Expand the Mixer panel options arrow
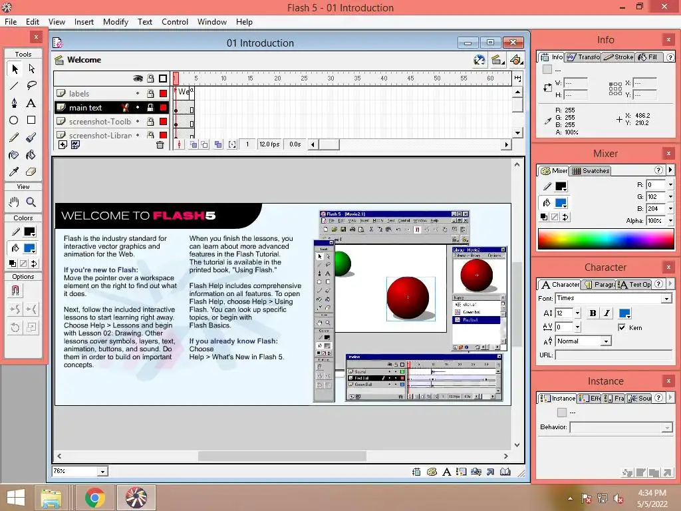The image size is (681, 511). 670,170
